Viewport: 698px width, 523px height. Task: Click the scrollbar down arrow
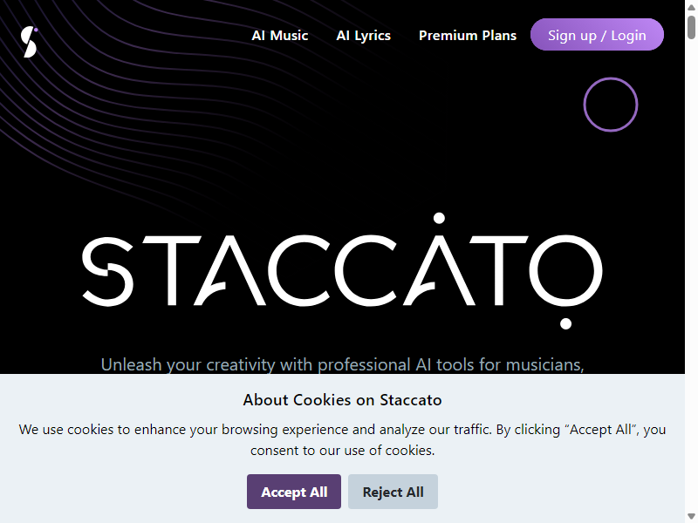pyautogui.click(x=691, y=516)
